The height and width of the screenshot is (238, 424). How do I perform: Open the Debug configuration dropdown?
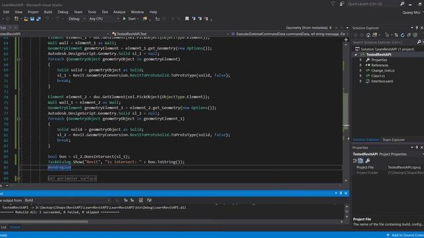[77, 19]
